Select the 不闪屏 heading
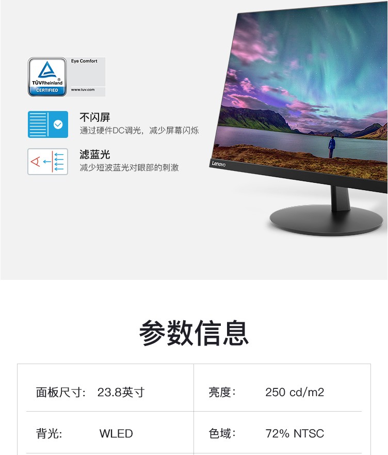The image size is (388, 455). [95, 118]
